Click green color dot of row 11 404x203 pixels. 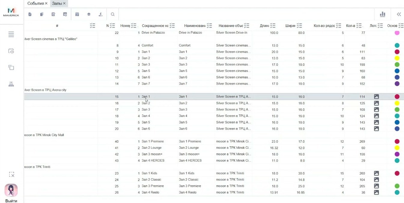click(397, 64)
